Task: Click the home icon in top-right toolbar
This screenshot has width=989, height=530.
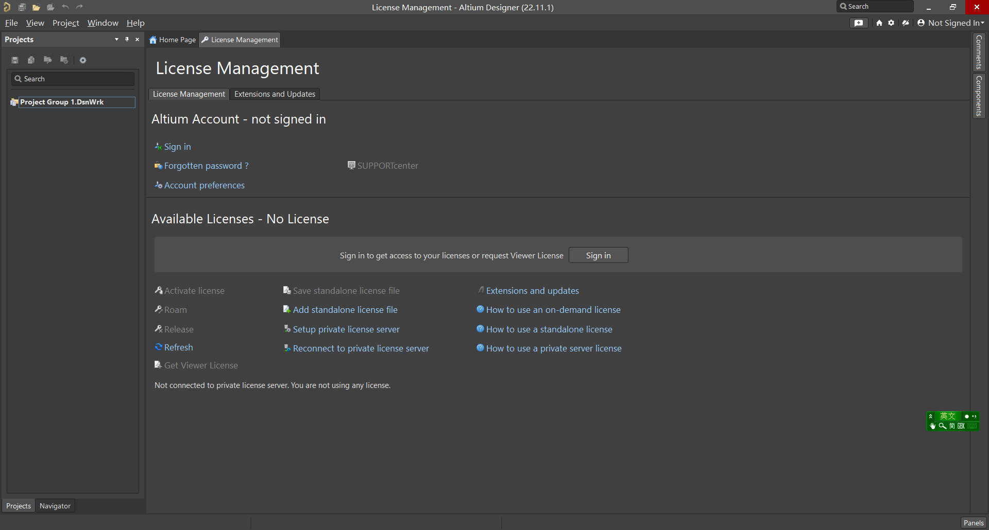Action: point(879,23)
